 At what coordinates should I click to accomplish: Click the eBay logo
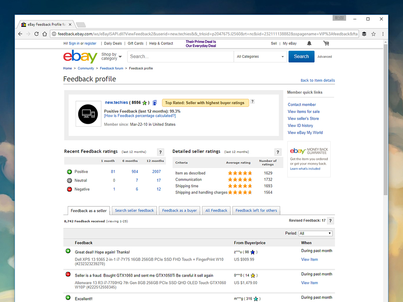pos(80,57)
